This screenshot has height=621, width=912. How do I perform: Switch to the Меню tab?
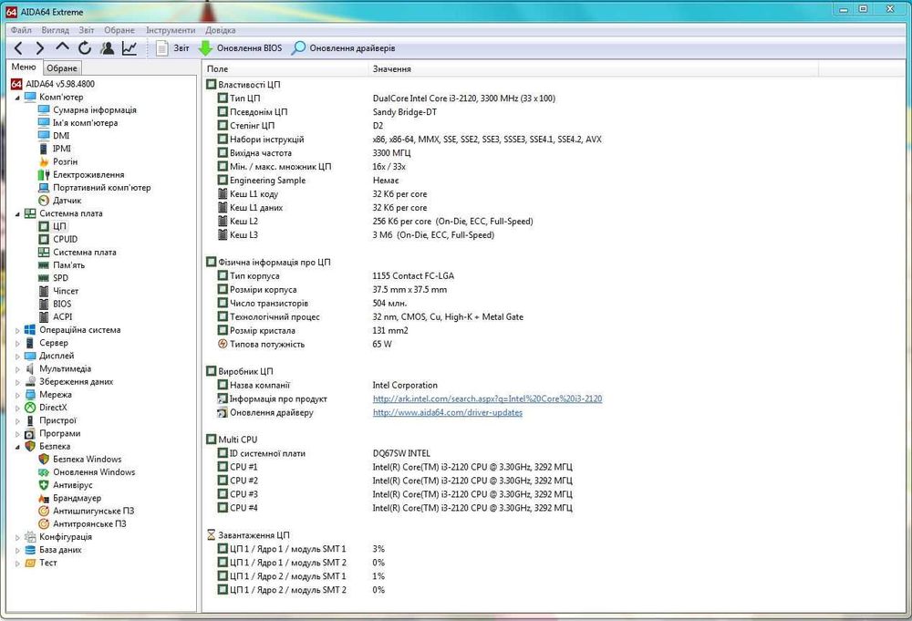24,67
